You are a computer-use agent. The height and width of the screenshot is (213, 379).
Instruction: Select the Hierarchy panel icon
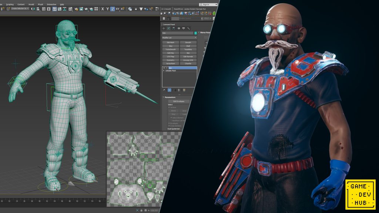point(173,28)
